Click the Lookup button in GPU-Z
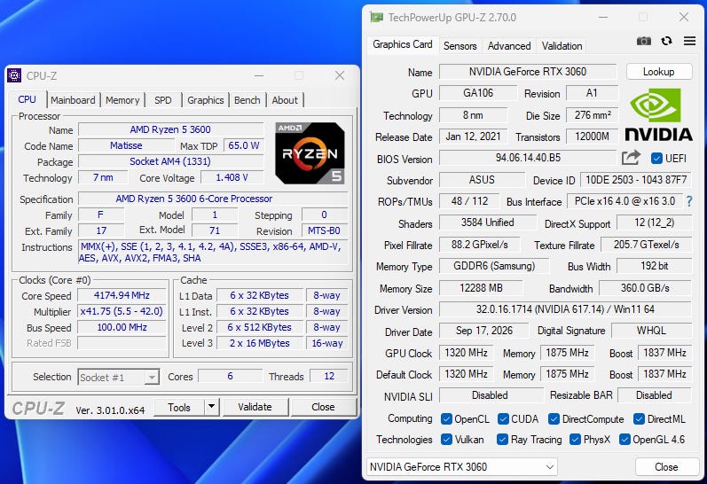The width and height of the screenshot is (707, 484). [x=659, y=72]
